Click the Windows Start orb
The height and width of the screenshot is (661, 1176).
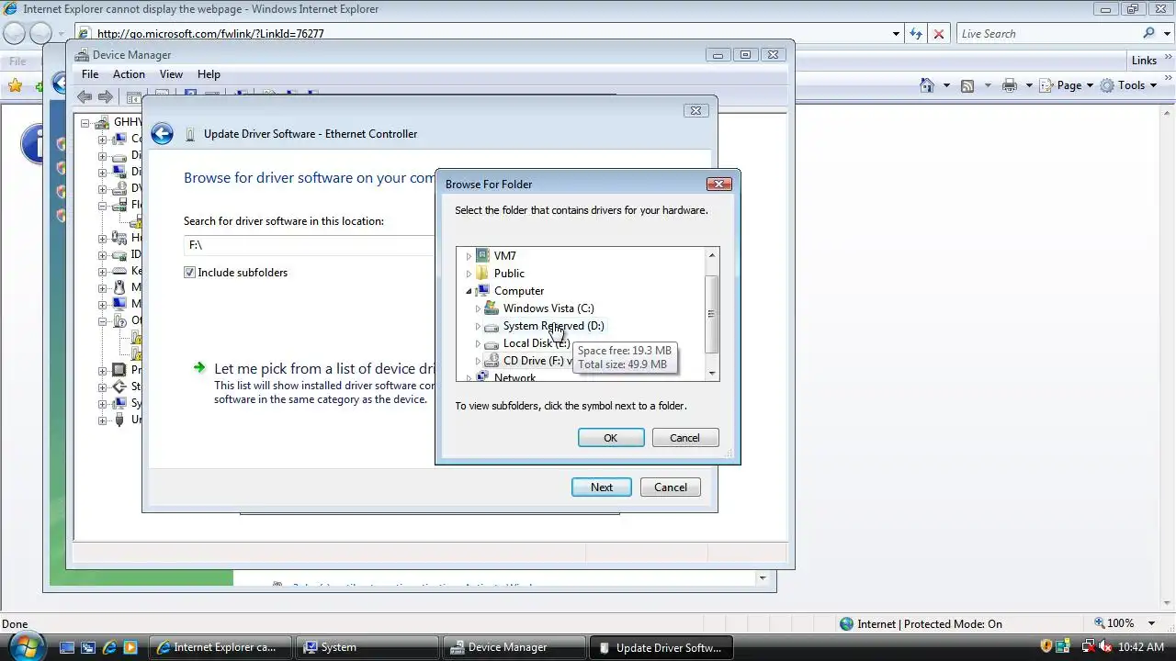(x=25, y=645)
